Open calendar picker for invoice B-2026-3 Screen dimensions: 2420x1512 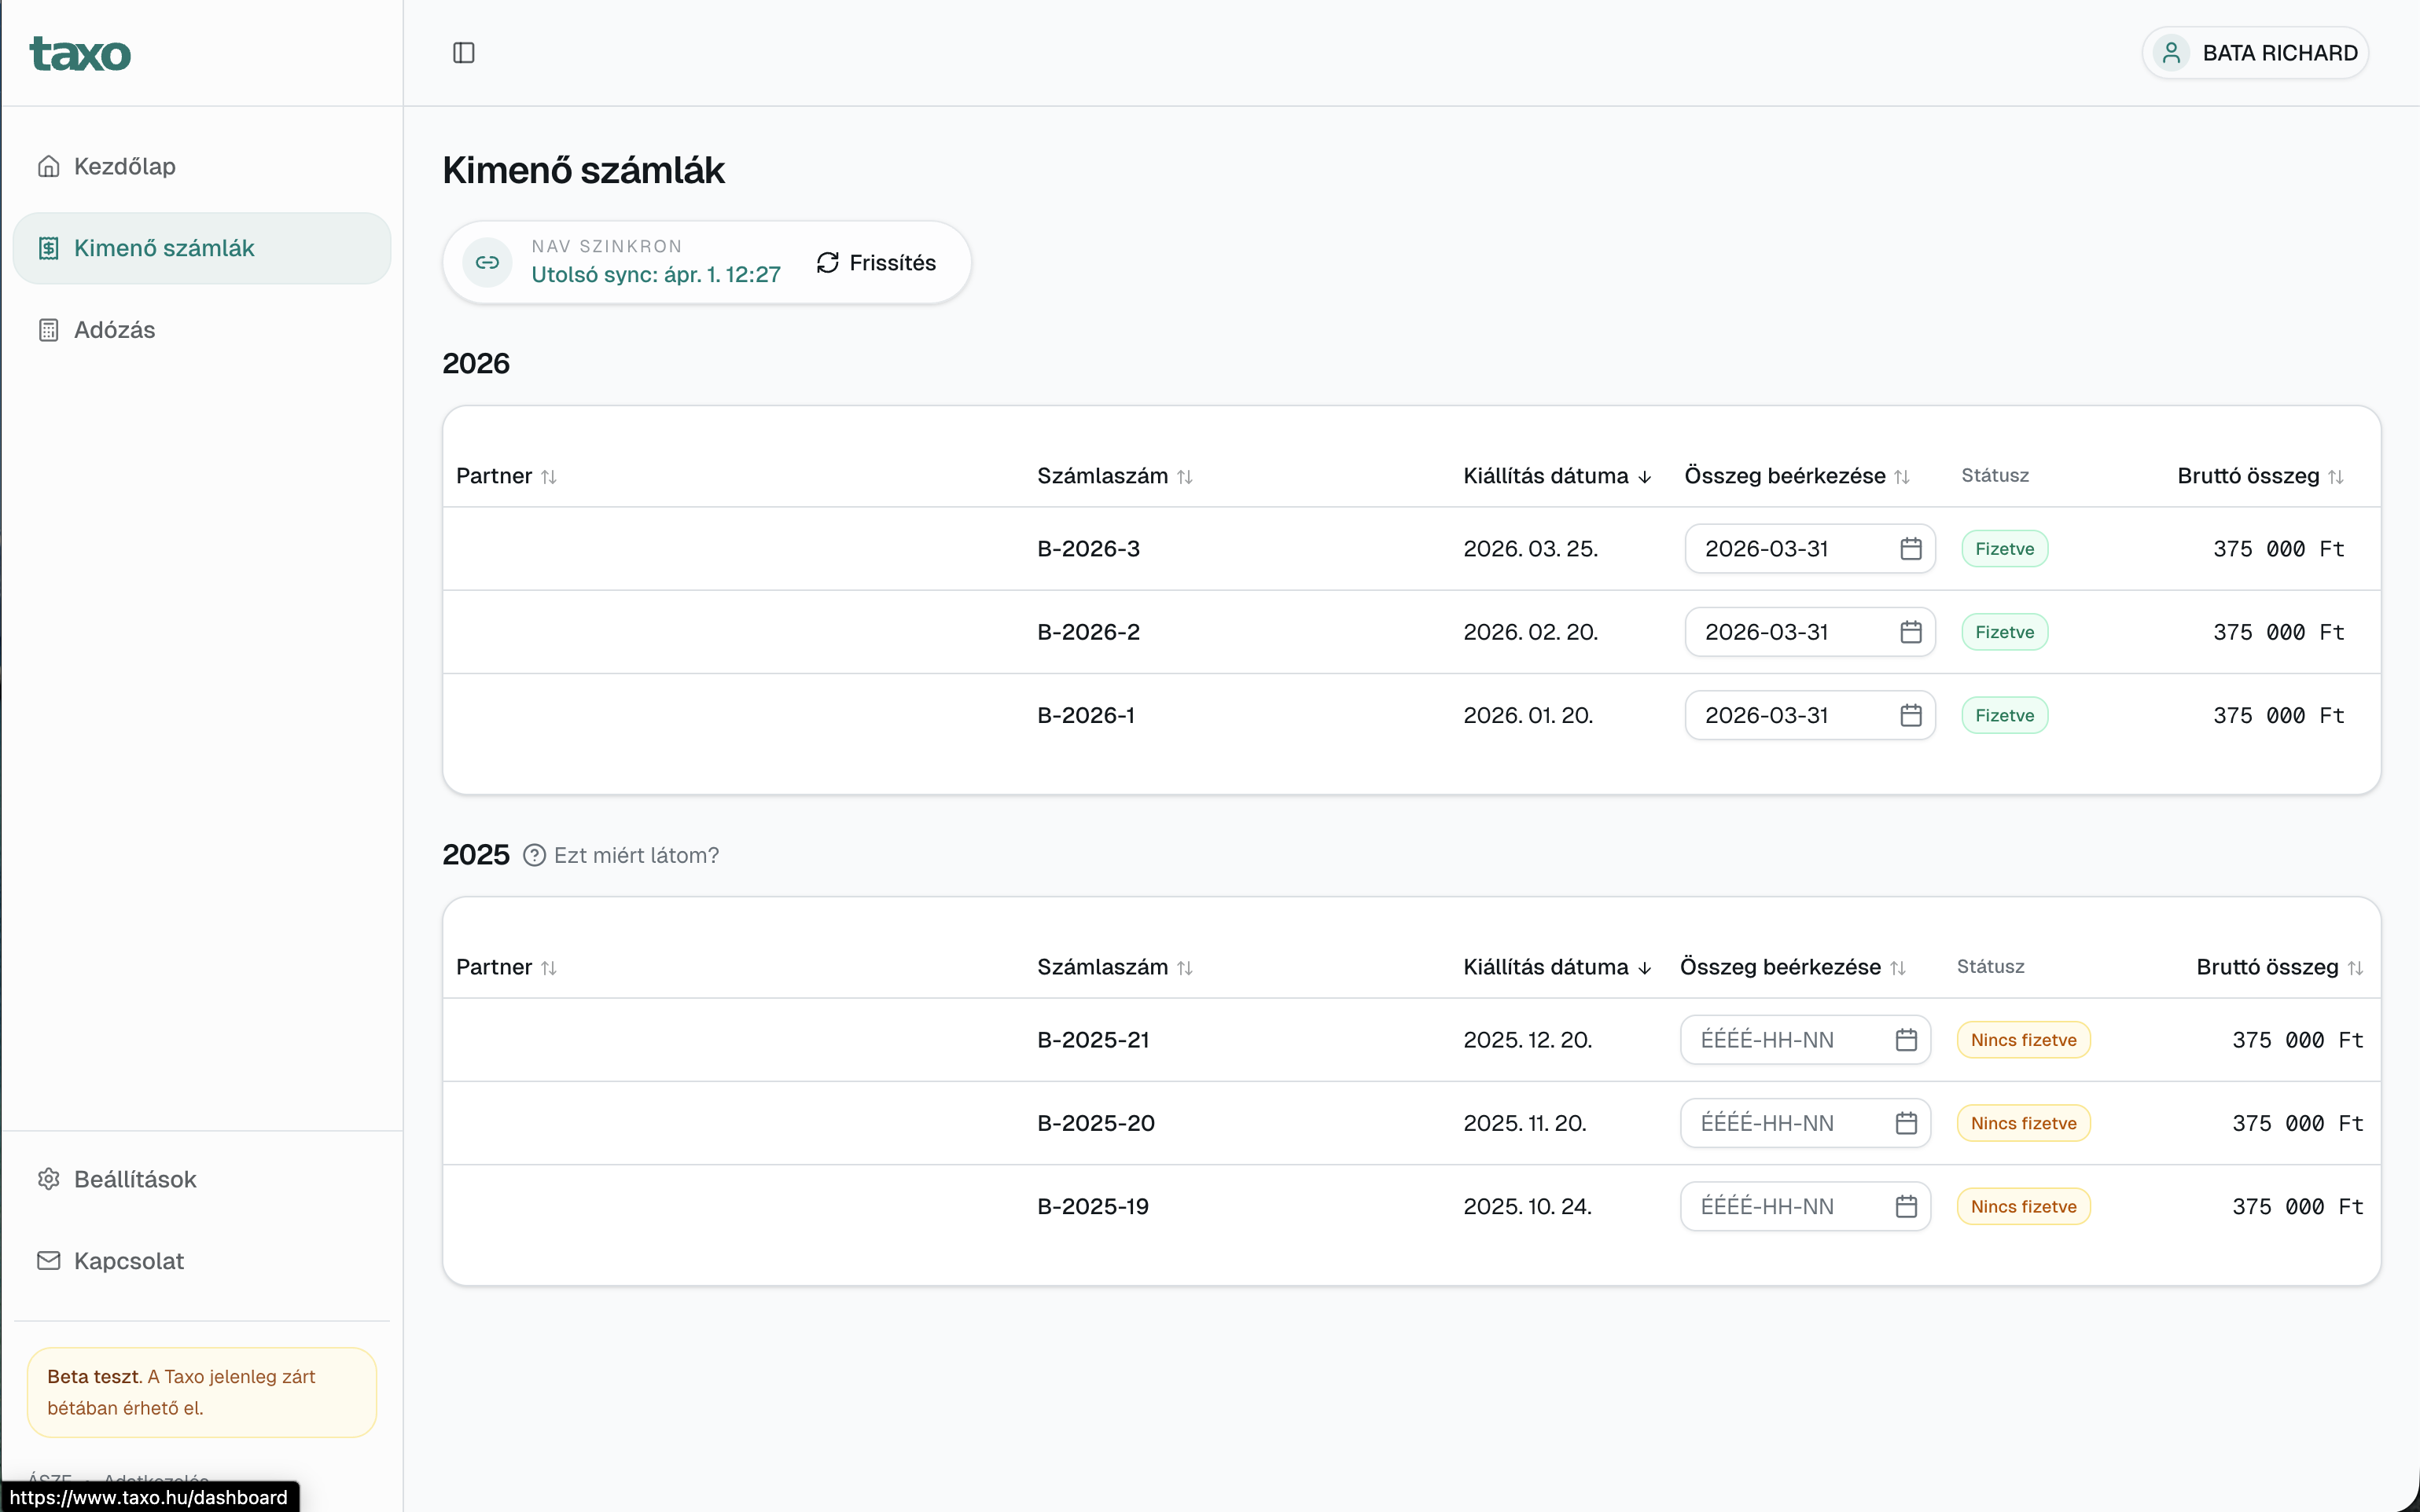1910,549
